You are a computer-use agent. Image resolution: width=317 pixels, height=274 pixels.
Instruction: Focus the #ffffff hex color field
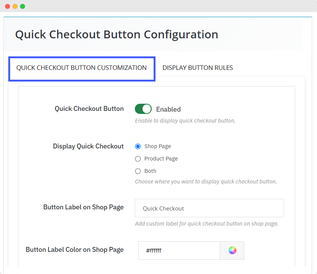click(179, 250)
